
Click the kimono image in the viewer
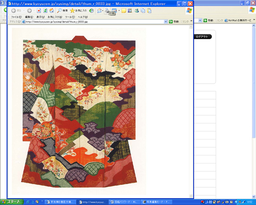pos(79,111)
